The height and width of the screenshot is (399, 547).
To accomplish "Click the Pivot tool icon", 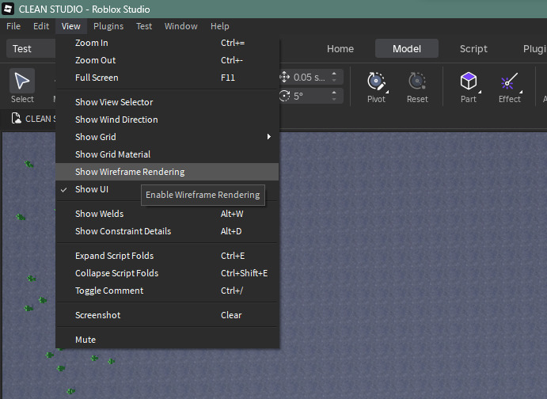I will click(376, 82).
